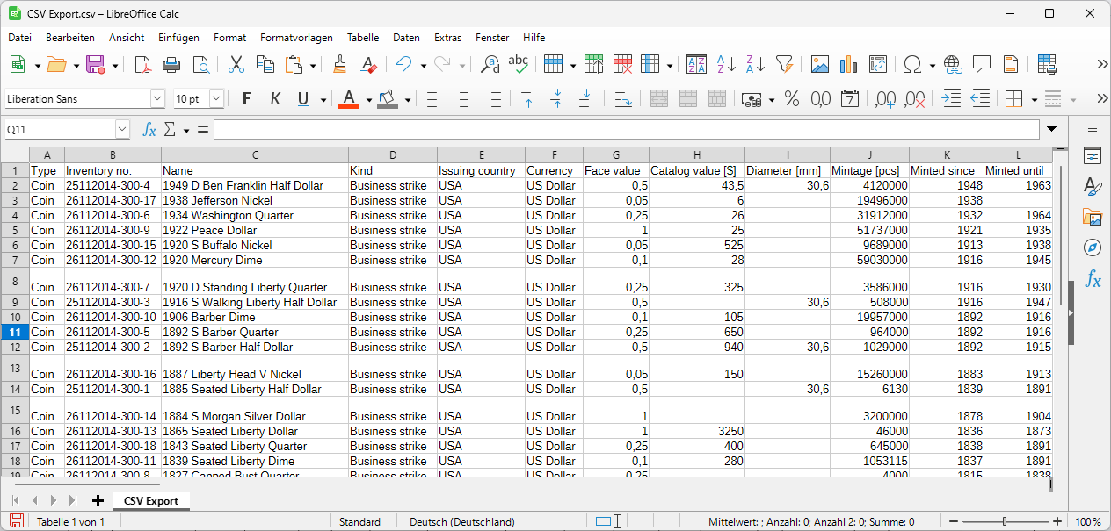Toggle bold formatting (F)
The height and width of the screenshot is (531, 1111).
pos(246,99)
